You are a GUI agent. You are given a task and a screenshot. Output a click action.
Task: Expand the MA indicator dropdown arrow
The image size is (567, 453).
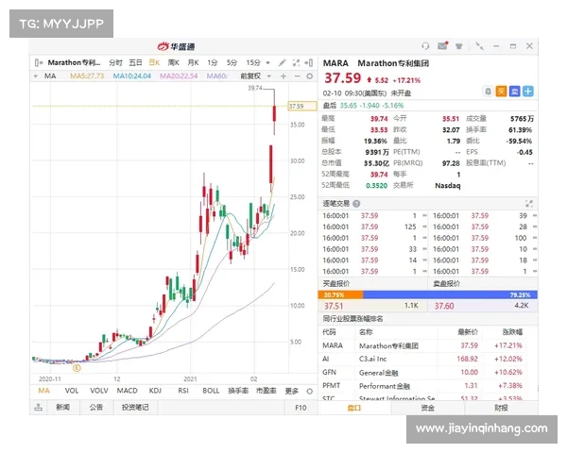tap(36, 76)
